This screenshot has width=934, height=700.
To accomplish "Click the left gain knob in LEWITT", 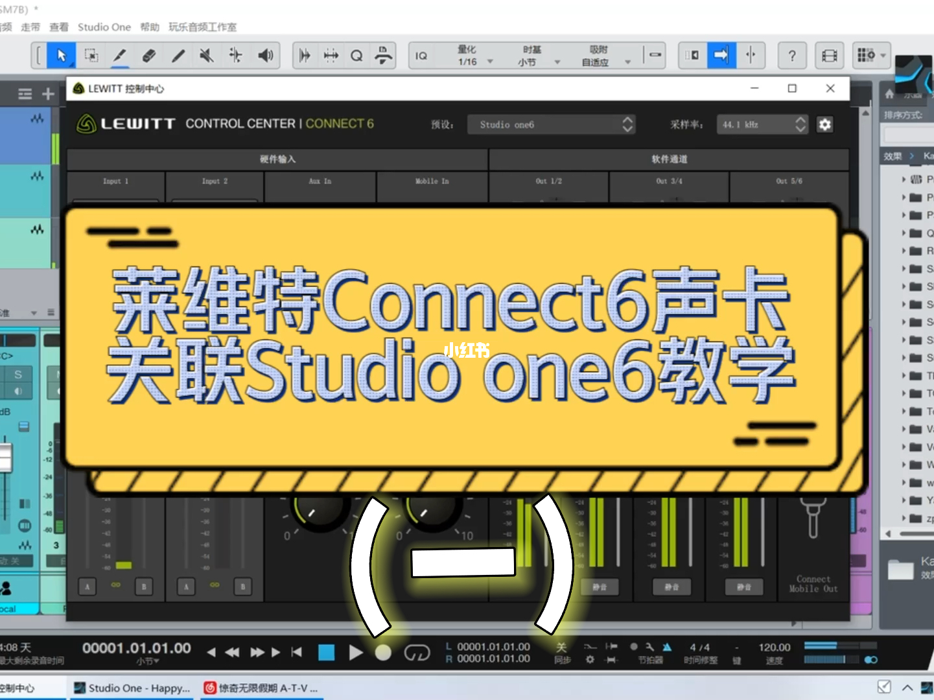I will [319, 513].
